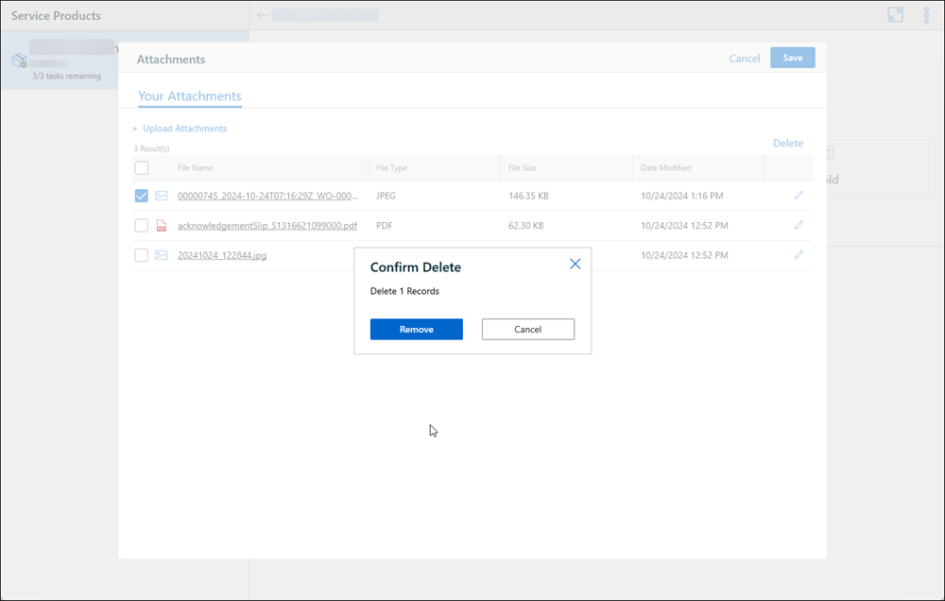945x601 pixels.
Task: Click the back arrow in top bar
Action: click(x=262, y=15)
